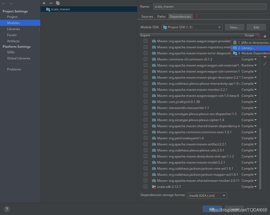Toggle export checkbox for commons-cli:1.2
270x215 pixels.
(x=146, y=59)
